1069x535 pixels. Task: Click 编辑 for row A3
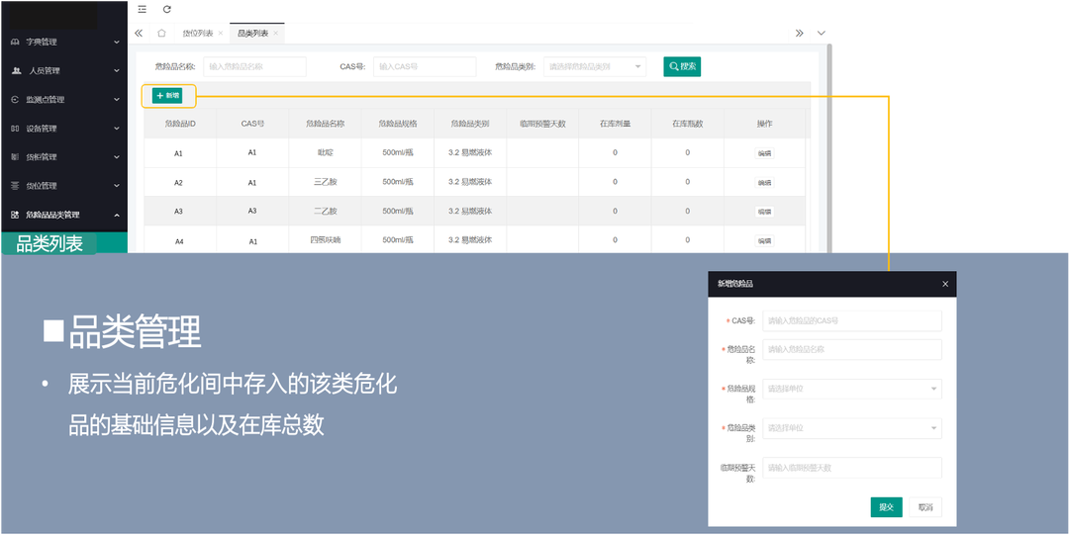tap(764, 212)
